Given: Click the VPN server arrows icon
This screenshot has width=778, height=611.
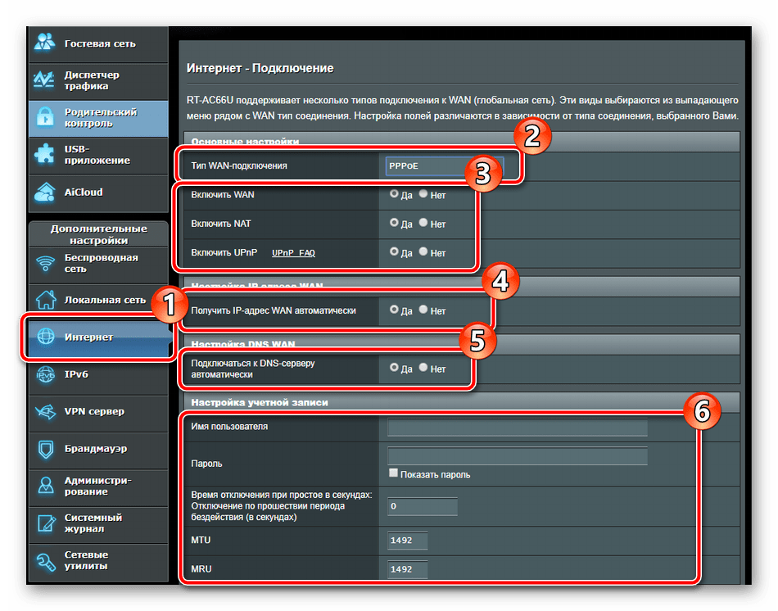Looking at the screenshot, I should tap(46, 411).
